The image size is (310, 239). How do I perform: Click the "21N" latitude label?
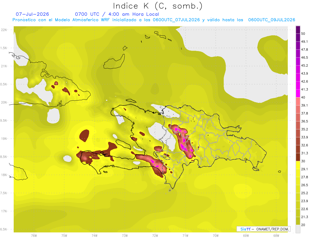pos(4,66)
